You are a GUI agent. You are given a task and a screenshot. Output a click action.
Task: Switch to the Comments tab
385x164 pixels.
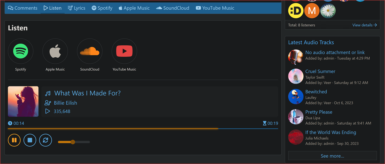click(23, 8)
